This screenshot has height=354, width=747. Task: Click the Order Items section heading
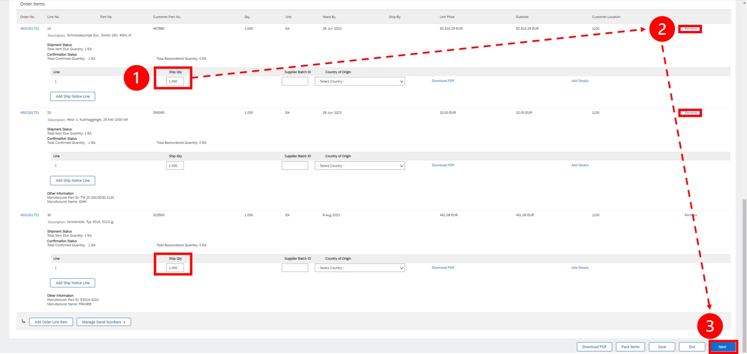[x=32, y=4]
